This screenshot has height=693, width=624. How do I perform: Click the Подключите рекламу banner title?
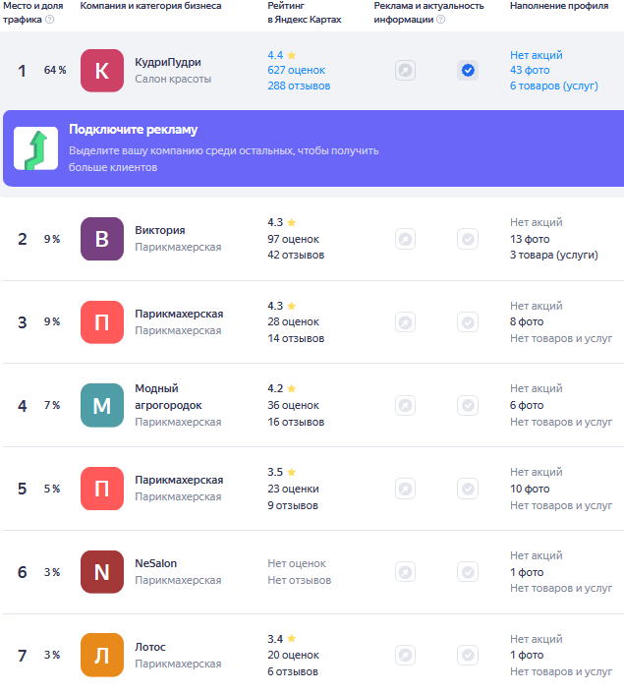click(x=133, y=130)
